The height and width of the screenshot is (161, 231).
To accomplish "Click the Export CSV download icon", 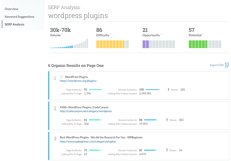I will (x=227, y=65).
